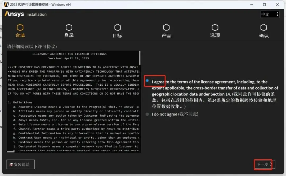Select the 合法 hexagon step icon
The width and height of the screenshot is (286, 176).
coord(20,28)
